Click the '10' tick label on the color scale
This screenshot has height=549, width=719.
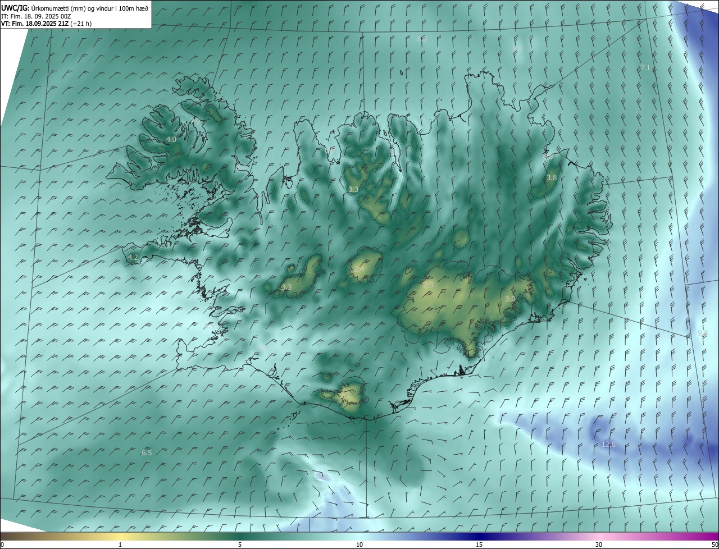[359, 545]
